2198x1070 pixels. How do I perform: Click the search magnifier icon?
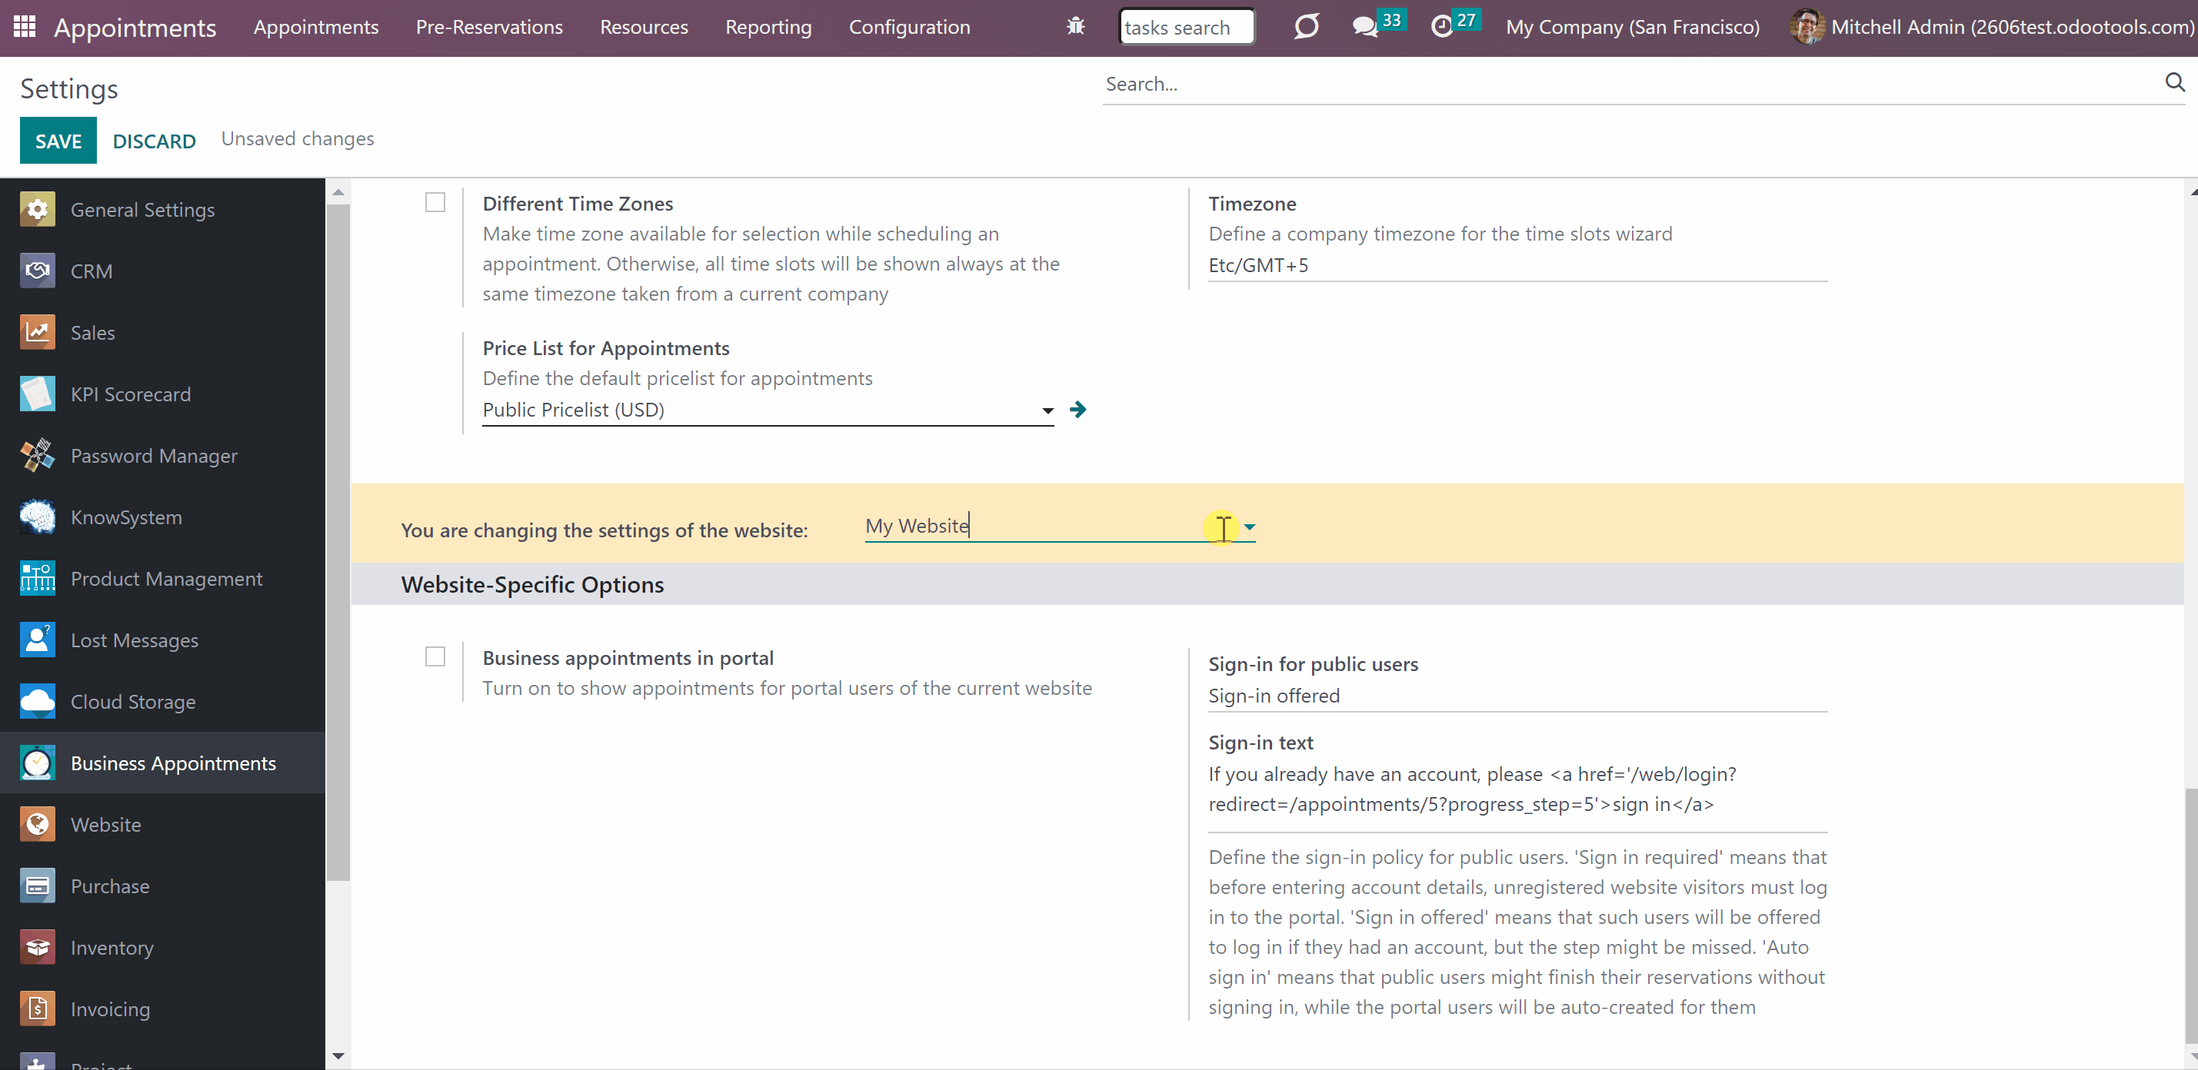2174,83
